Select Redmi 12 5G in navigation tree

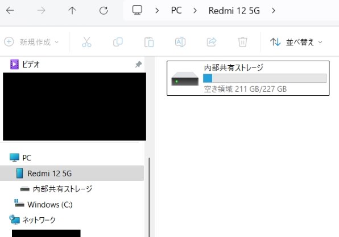[72, 173]
